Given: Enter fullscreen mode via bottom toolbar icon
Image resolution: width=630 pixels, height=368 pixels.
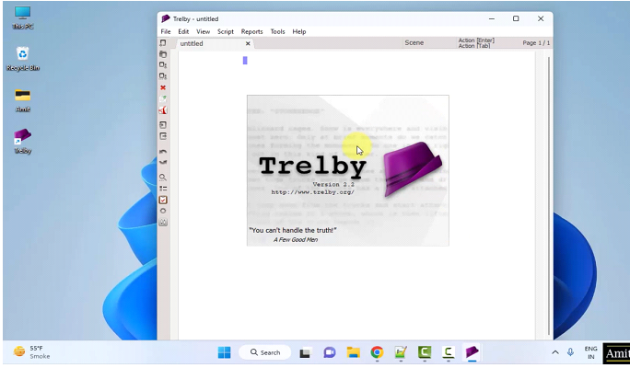Looking at the screenshot, I should (x=163, y=222).
